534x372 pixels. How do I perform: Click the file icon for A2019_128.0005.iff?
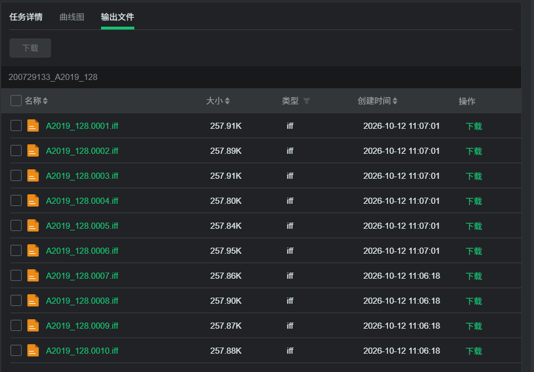(x=33, y=225)
